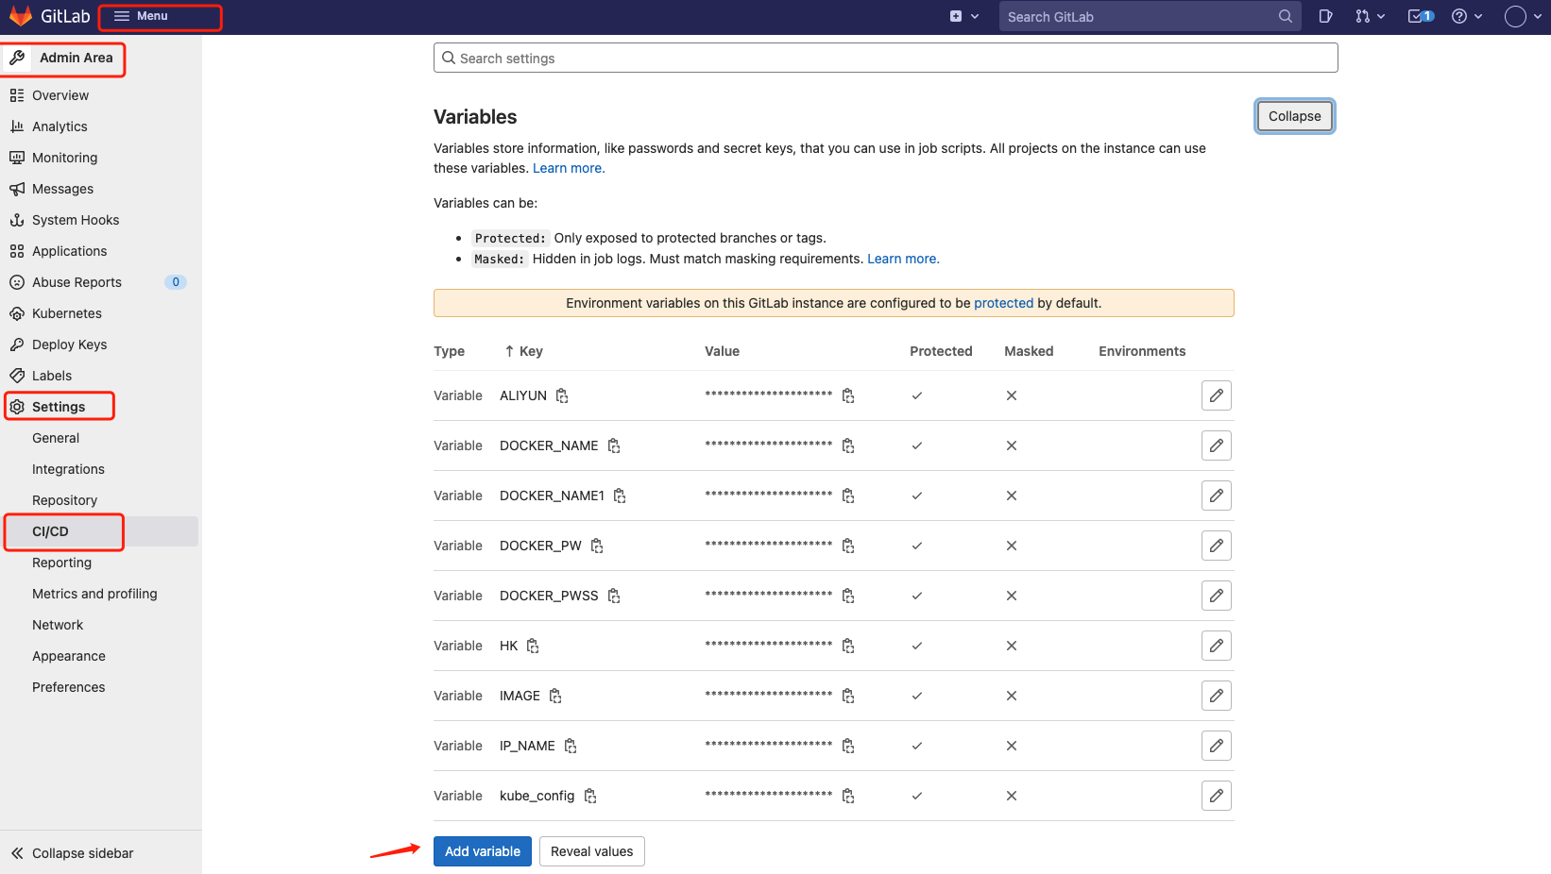Open Kubernetes in sidebar
The height and width of the screenshot is (874, 1551).
(x=66, y=313)
